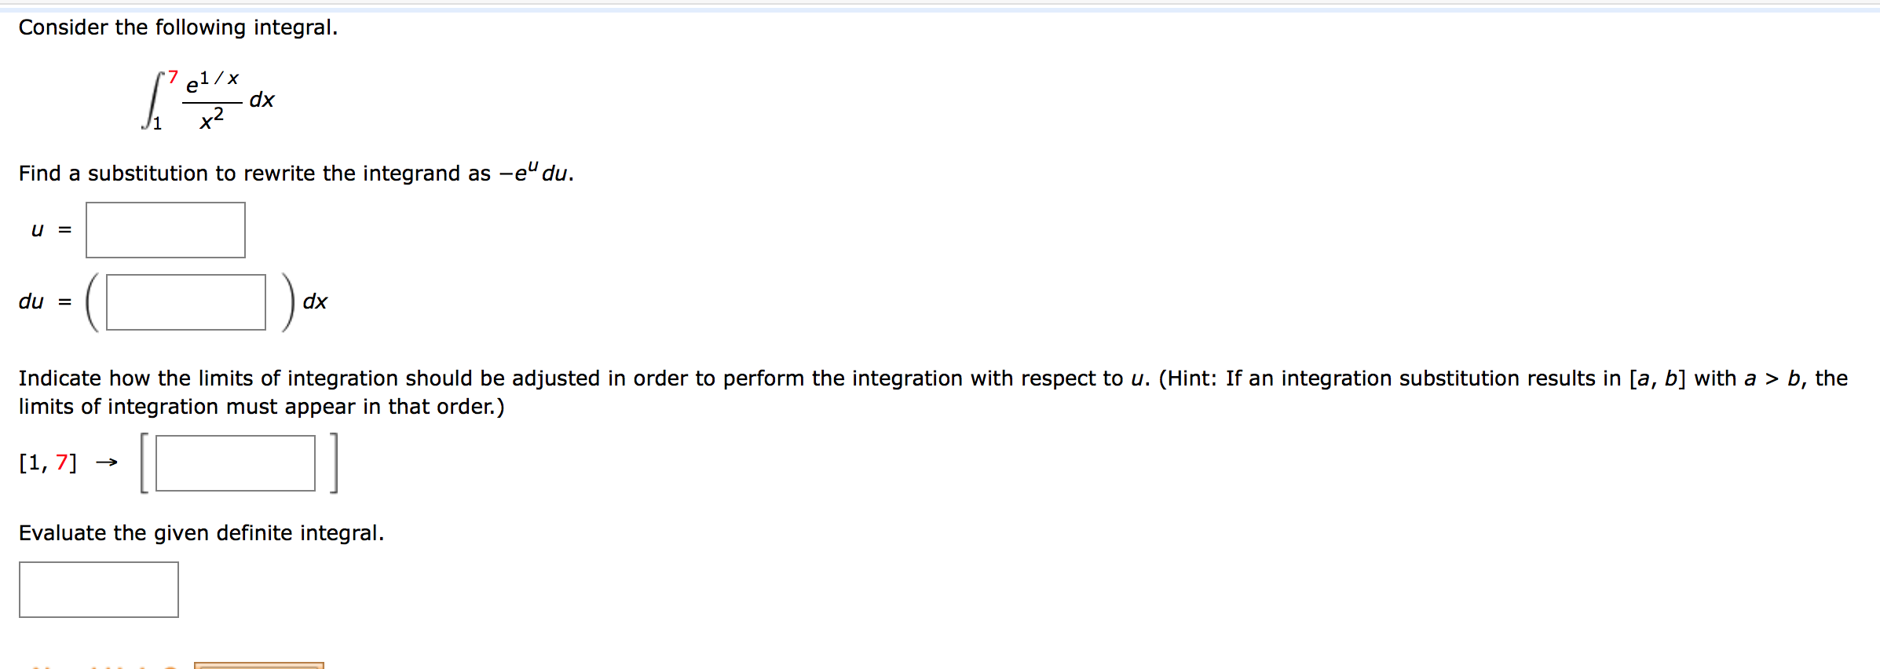Click the phrase Evaluate the given definite integral
1880x669 pixels.
[200, 532]
